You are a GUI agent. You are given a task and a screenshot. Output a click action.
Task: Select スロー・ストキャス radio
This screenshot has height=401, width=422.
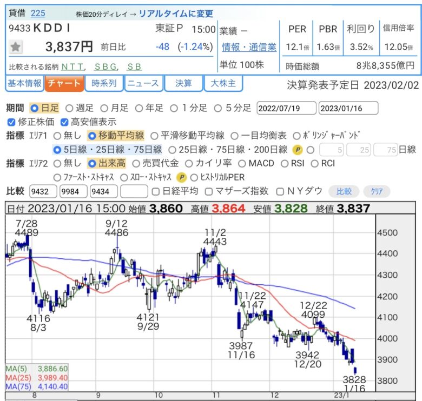124,177
